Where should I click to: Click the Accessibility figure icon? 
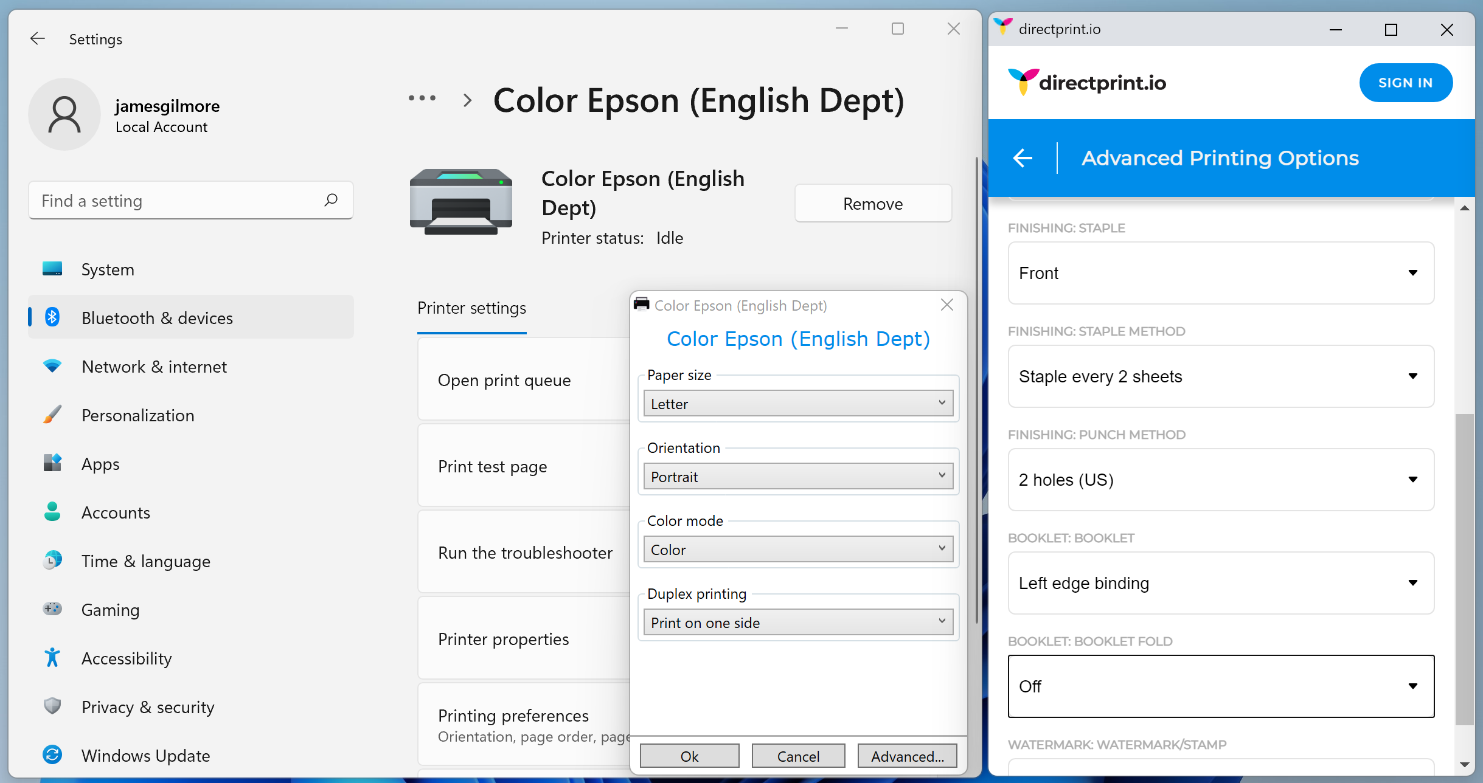(x=52, y=658)
